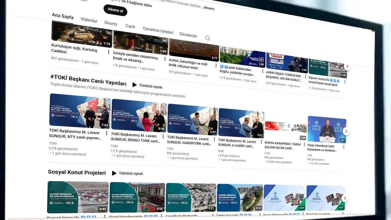Open the Oynatma listeleri tab

click(158, 31)
